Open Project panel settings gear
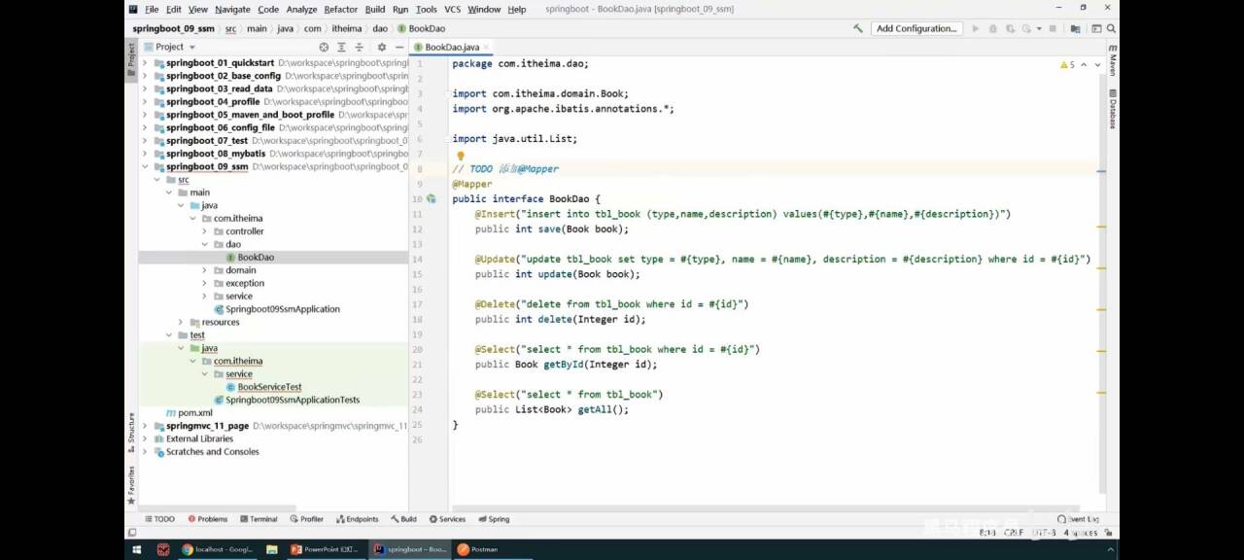The width and height of the screenshot is (1244, 560). point(381,47)
